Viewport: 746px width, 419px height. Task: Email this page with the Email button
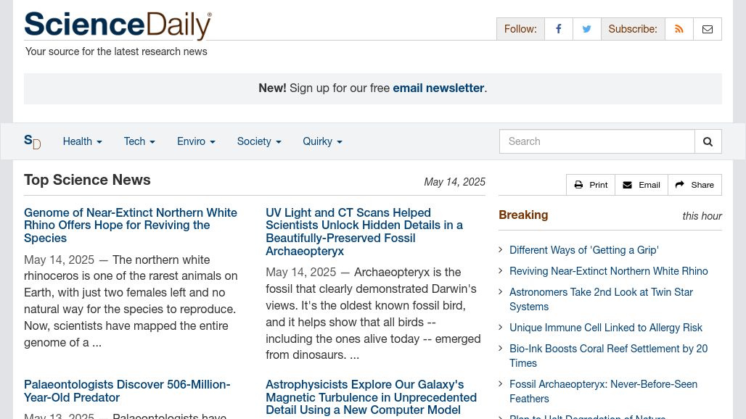point(642,185)
